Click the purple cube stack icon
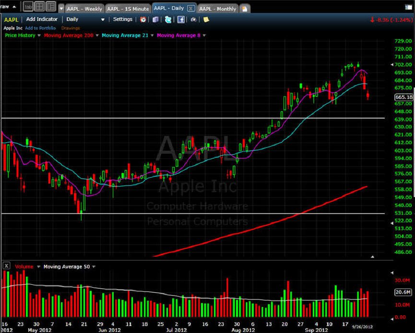Image resolution: width=415 pixels, height=333 pixels. click(x=155, y=19)
